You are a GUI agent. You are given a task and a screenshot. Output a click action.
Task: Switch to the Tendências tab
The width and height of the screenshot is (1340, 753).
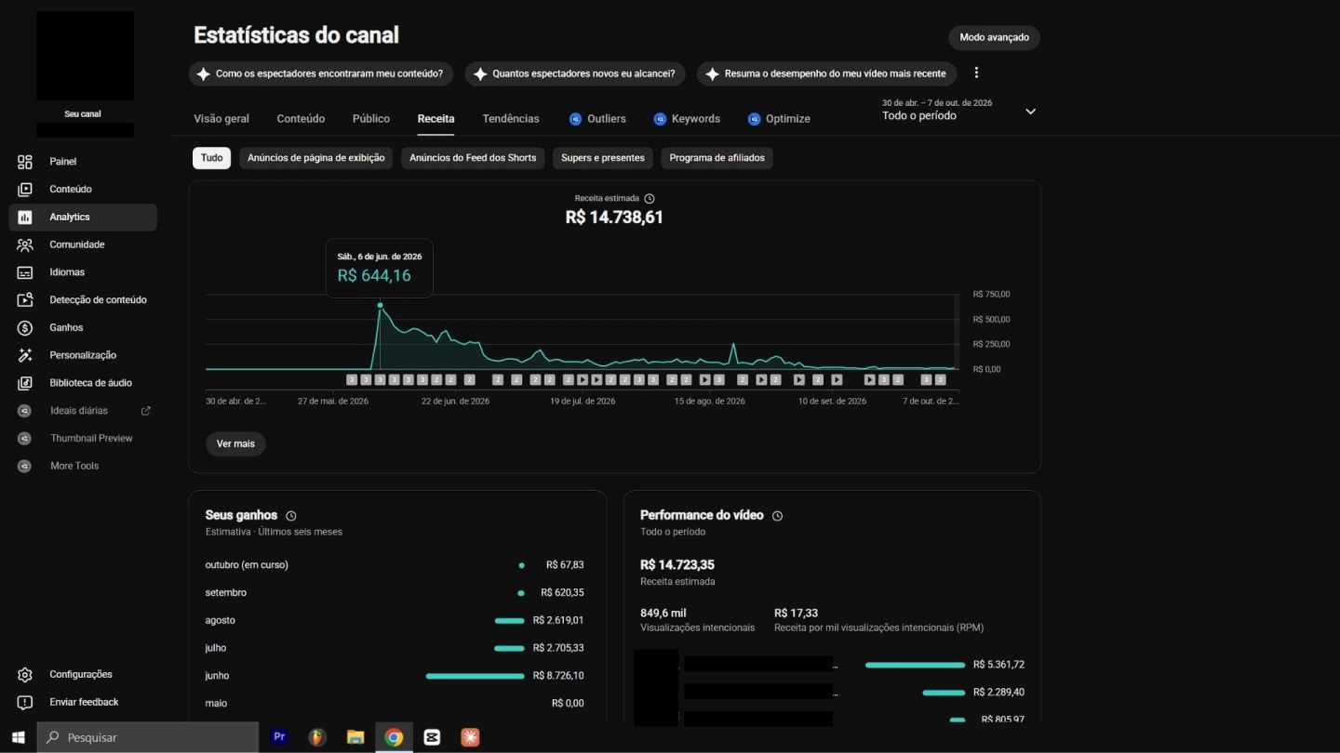click(x=511, y=119)
